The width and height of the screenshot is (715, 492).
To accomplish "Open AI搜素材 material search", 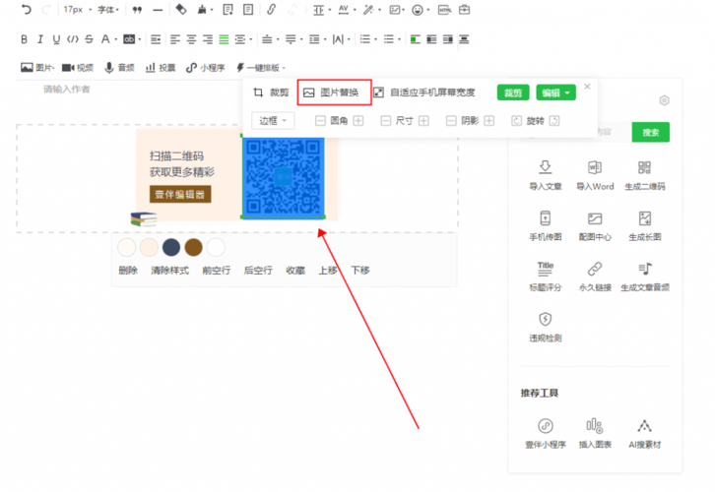I will pyautogui.click(x=645, y=433).
